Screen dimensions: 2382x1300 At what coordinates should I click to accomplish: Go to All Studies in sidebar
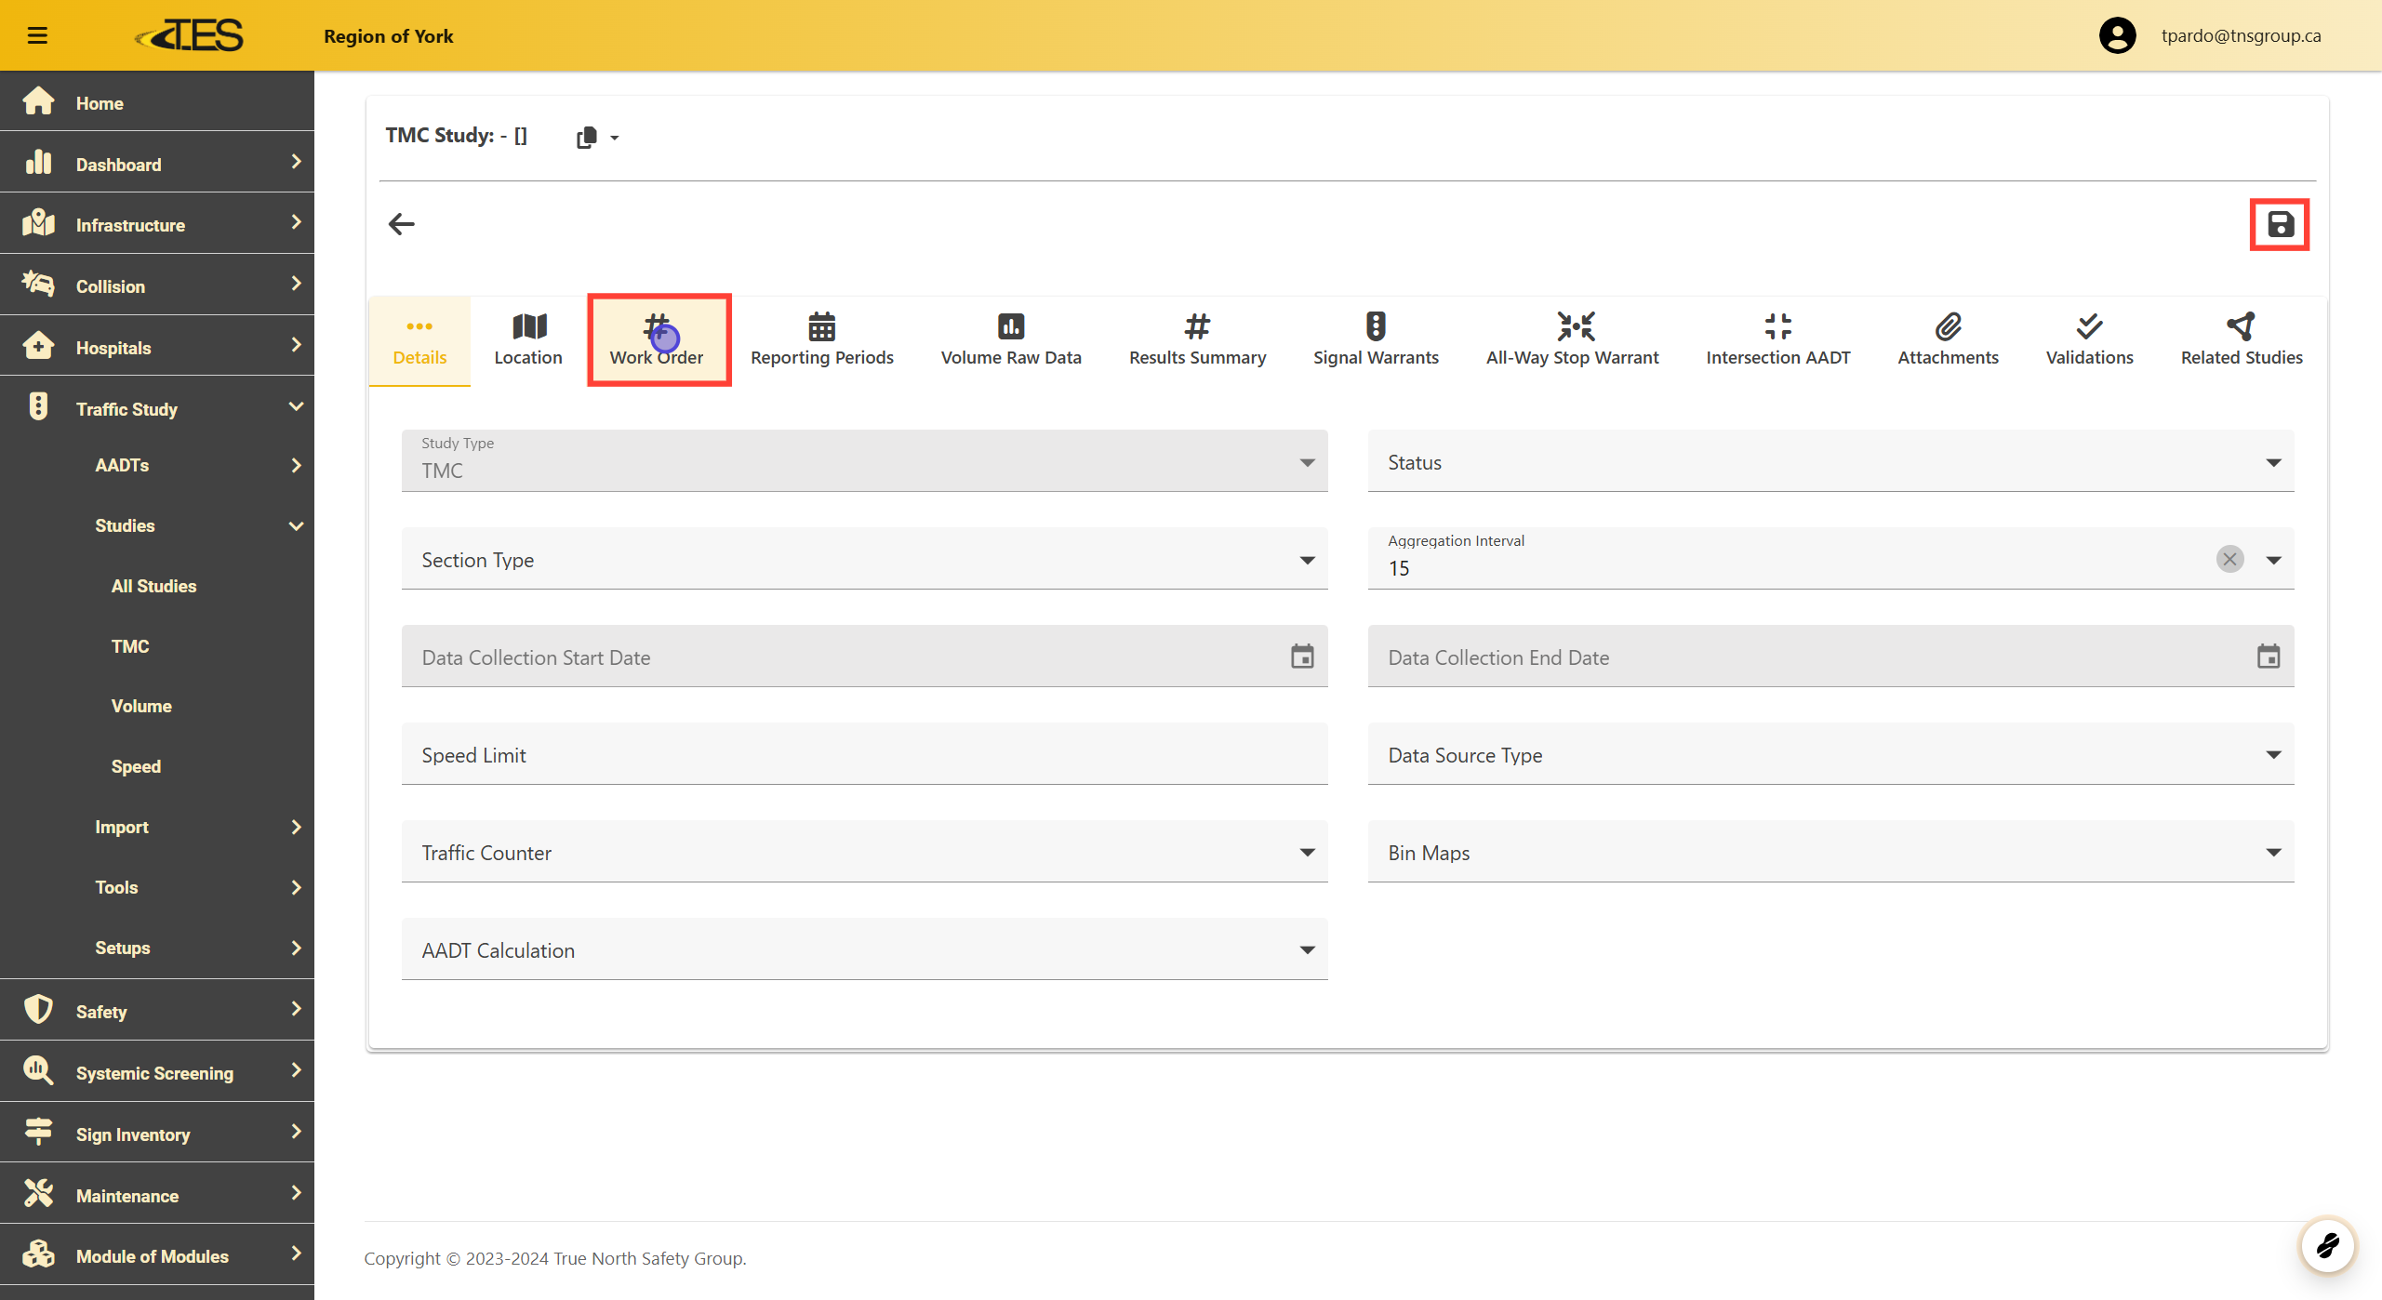coord(153,586)
